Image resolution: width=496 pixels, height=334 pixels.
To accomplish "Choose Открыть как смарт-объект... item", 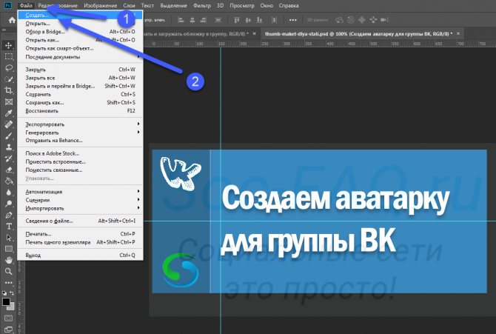I will tap(80, 48).
